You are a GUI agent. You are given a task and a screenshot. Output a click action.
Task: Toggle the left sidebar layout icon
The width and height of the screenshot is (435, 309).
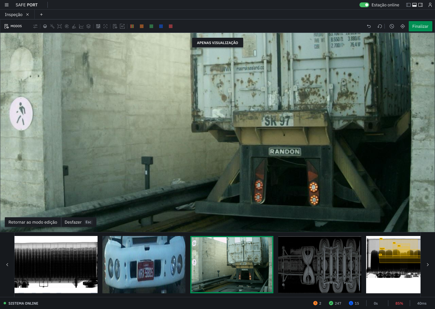[x=408, y=5]
